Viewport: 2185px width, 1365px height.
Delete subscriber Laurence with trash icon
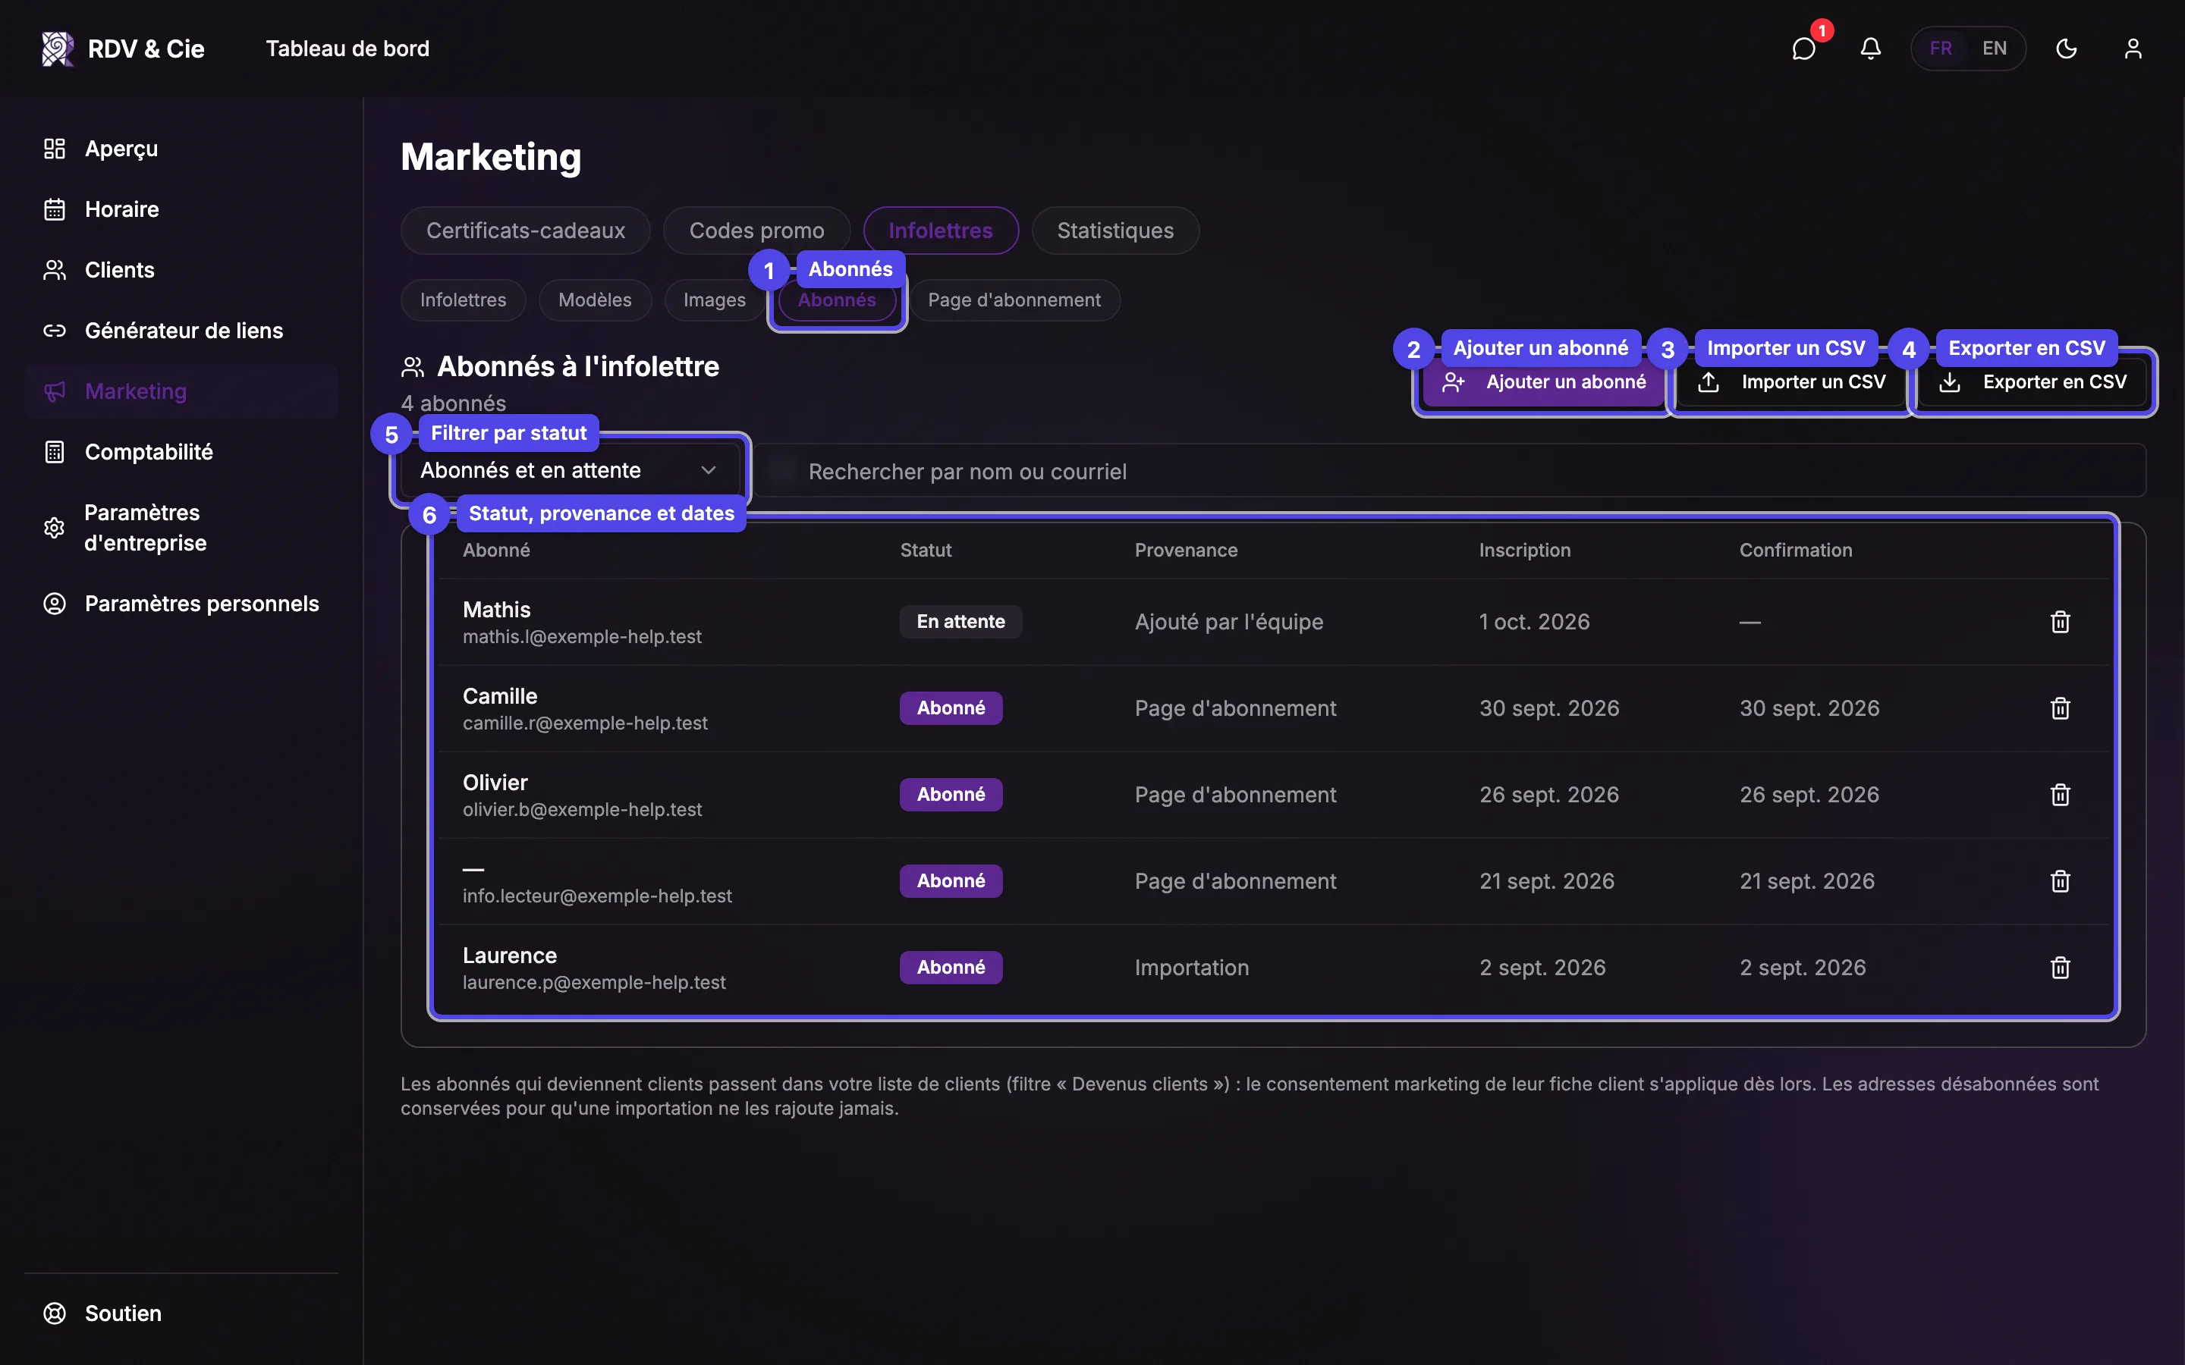(2060, 968)
